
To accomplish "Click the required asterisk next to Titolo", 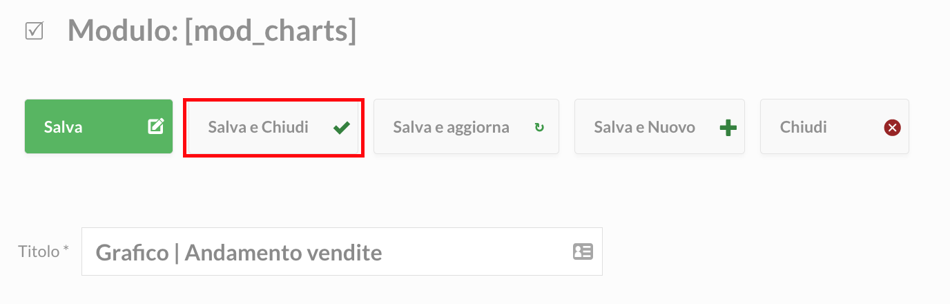I will click(66, 248).
